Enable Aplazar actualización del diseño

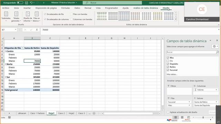[168, 112]
